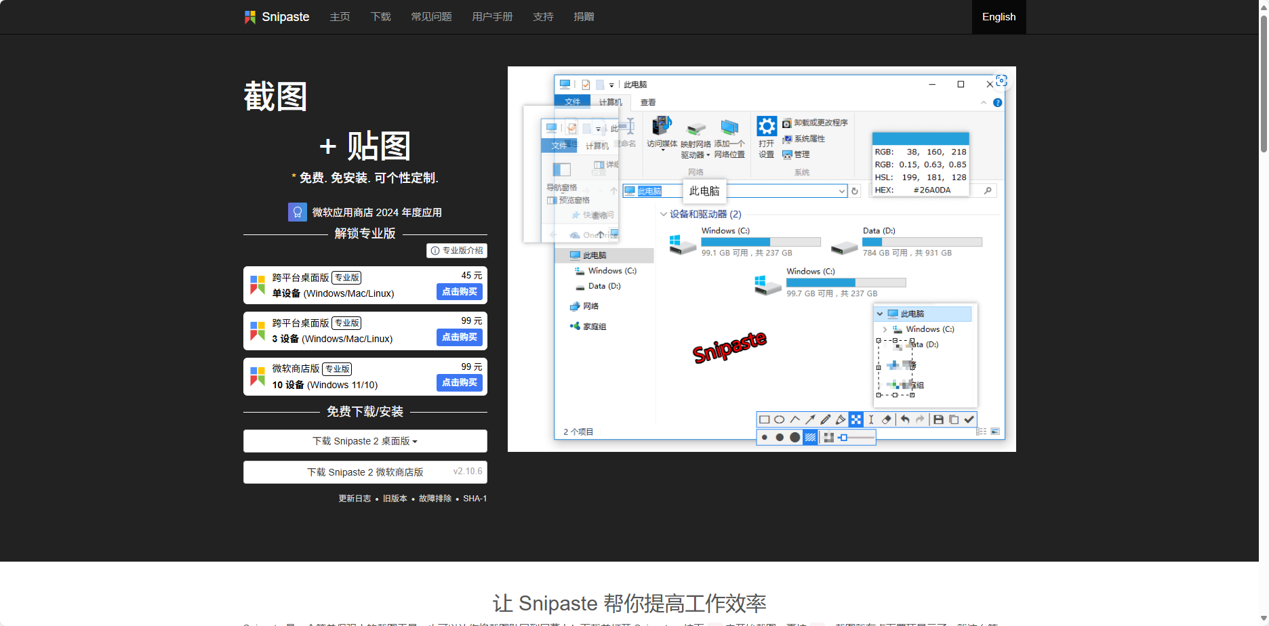
Task: Click the save floppy-disk icon in the toolbar
Action: (x=939, y=419)
